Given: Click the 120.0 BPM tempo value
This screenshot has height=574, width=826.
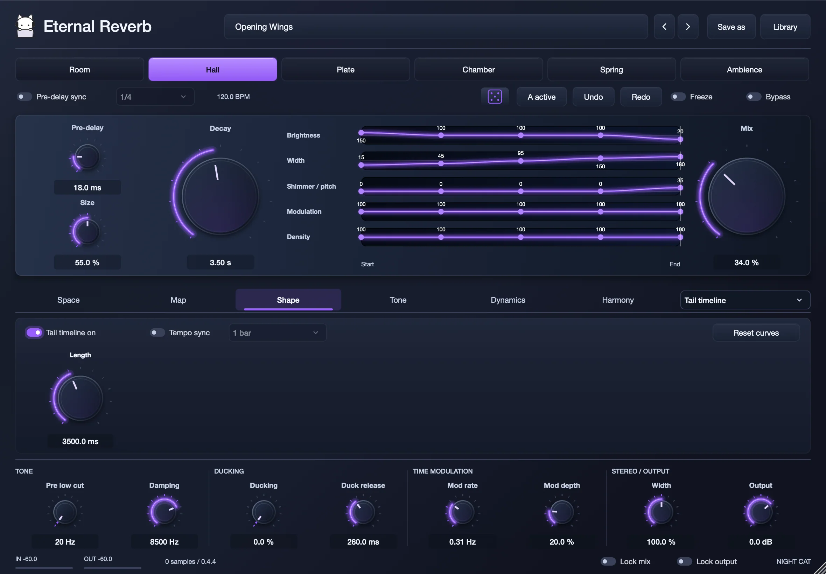Looking at the screenshot, I should [233, 97].
